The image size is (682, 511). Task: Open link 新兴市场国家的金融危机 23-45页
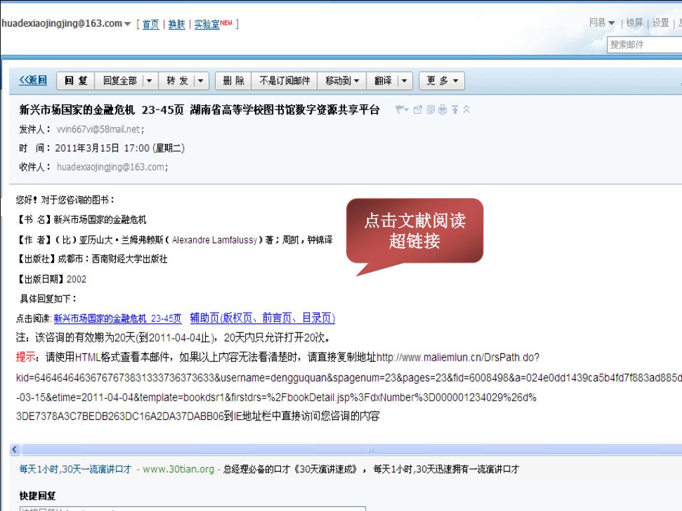[117, 319]
